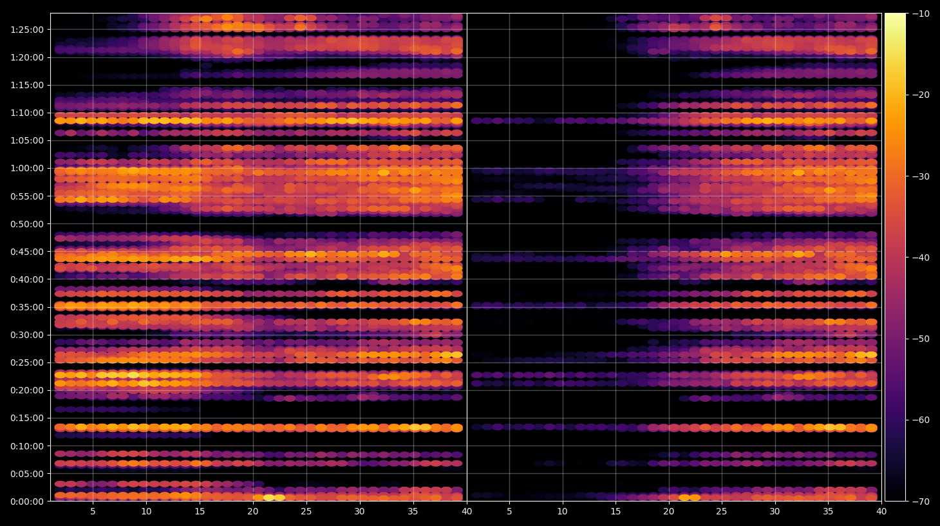Click the 0:30:00 time axis label
940x526 pixels.
click(27, 335)
